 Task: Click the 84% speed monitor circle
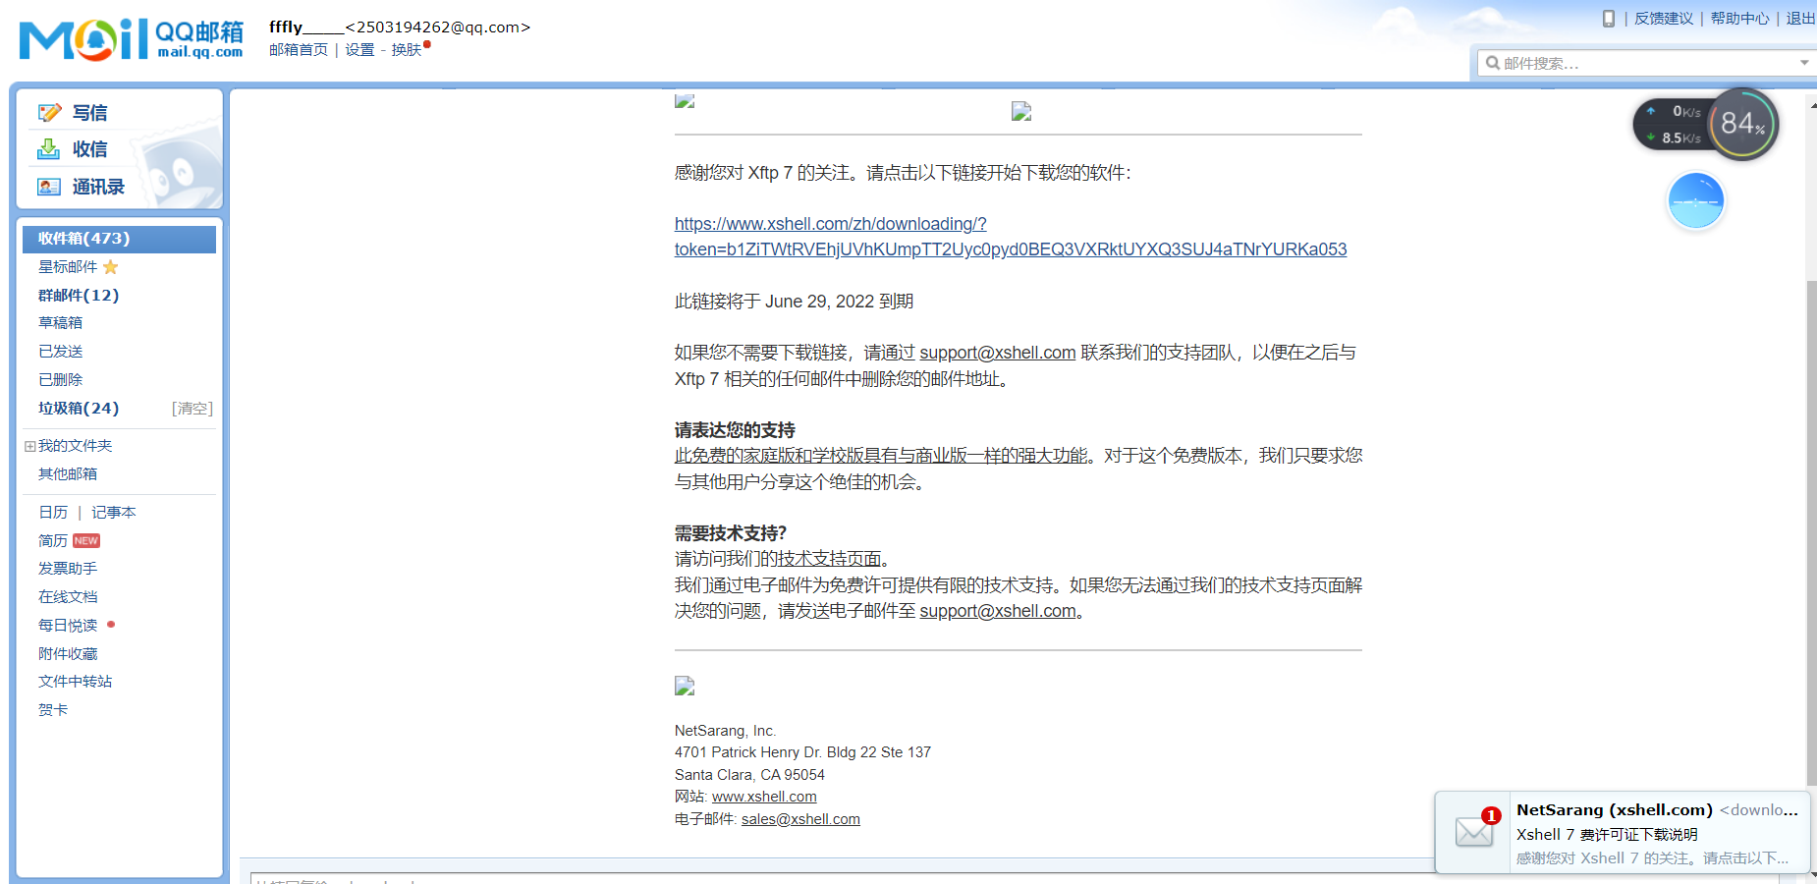pos(1743,125)
